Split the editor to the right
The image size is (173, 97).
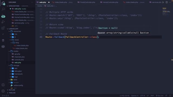pos(167,2)
